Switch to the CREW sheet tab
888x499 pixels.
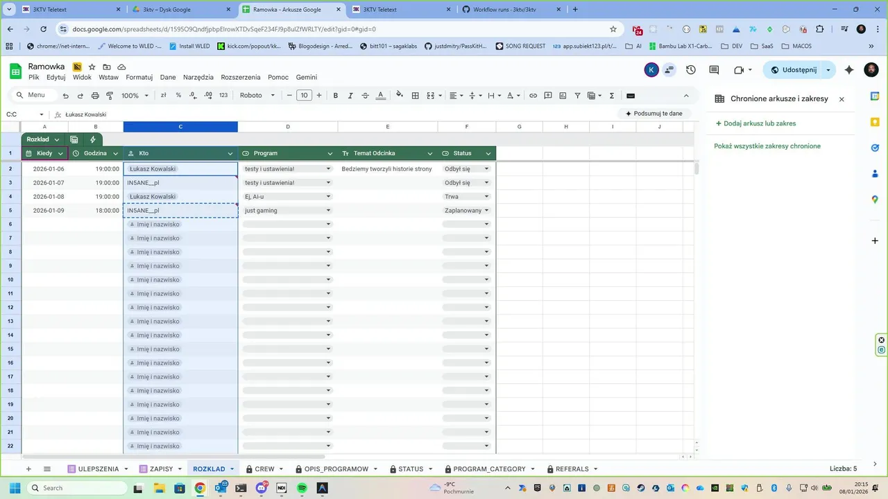point(264,469)
